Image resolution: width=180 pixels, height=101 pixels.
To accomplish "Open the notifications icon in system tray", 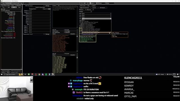I will click(178, 74).
